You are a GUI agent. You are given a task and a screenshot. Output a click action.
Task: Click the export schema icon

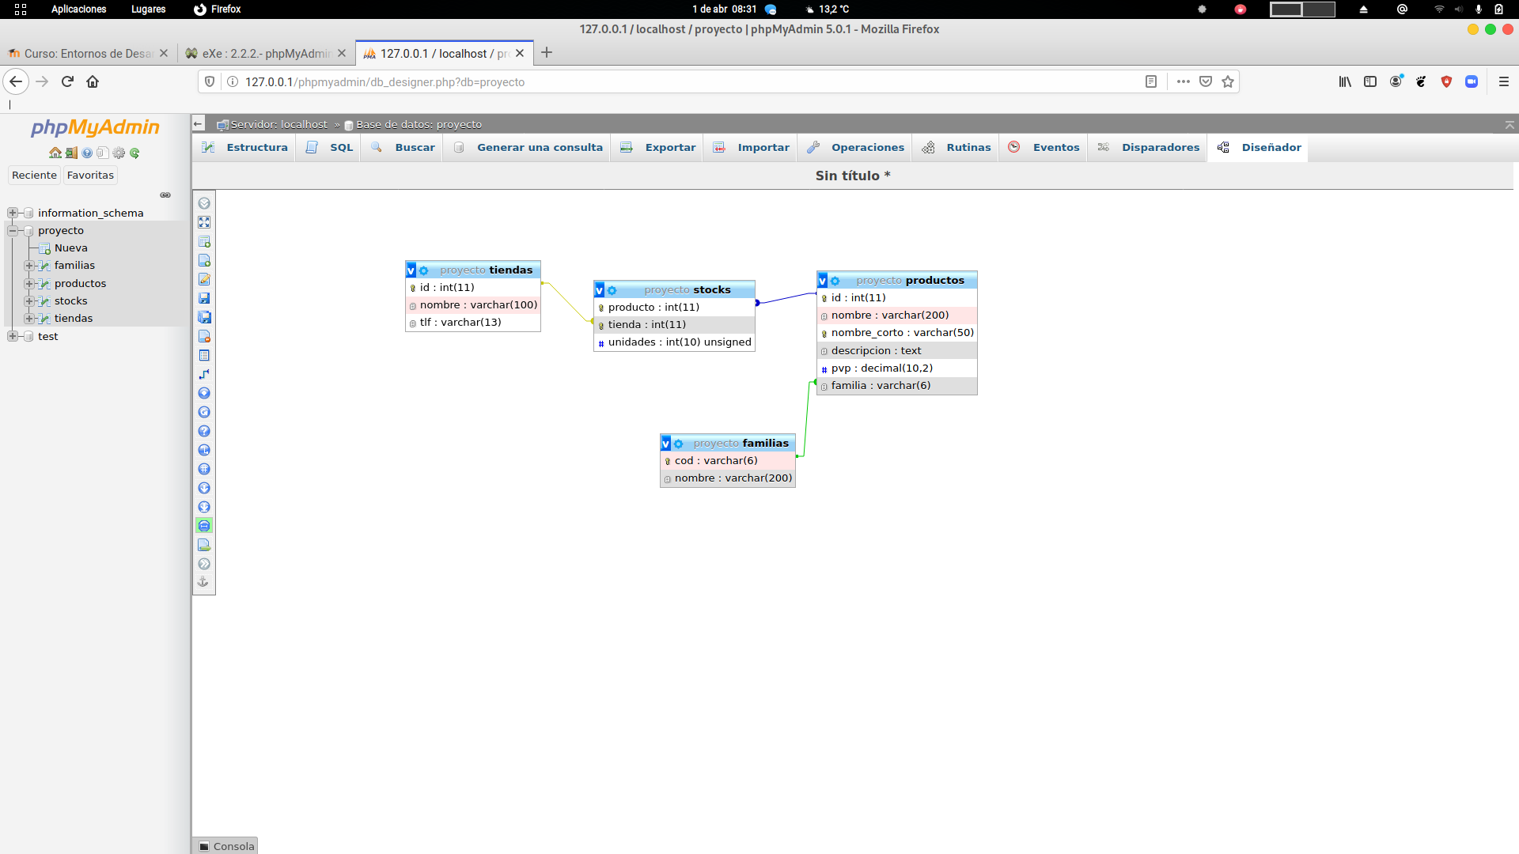[x=204, y=545]
